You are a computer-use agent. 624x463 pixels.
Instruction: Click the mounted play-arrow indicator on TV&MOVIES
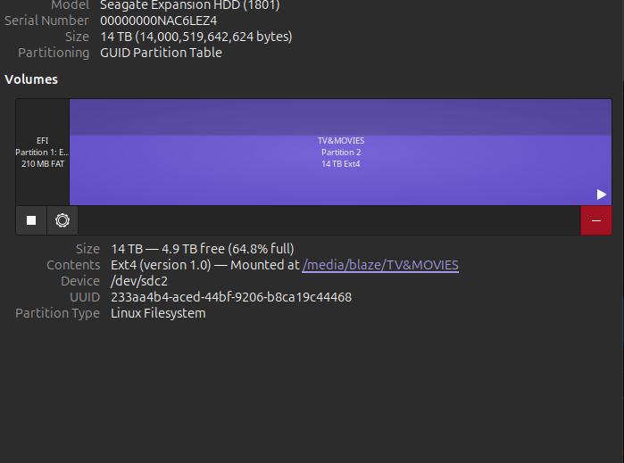[x=602, y=194]
